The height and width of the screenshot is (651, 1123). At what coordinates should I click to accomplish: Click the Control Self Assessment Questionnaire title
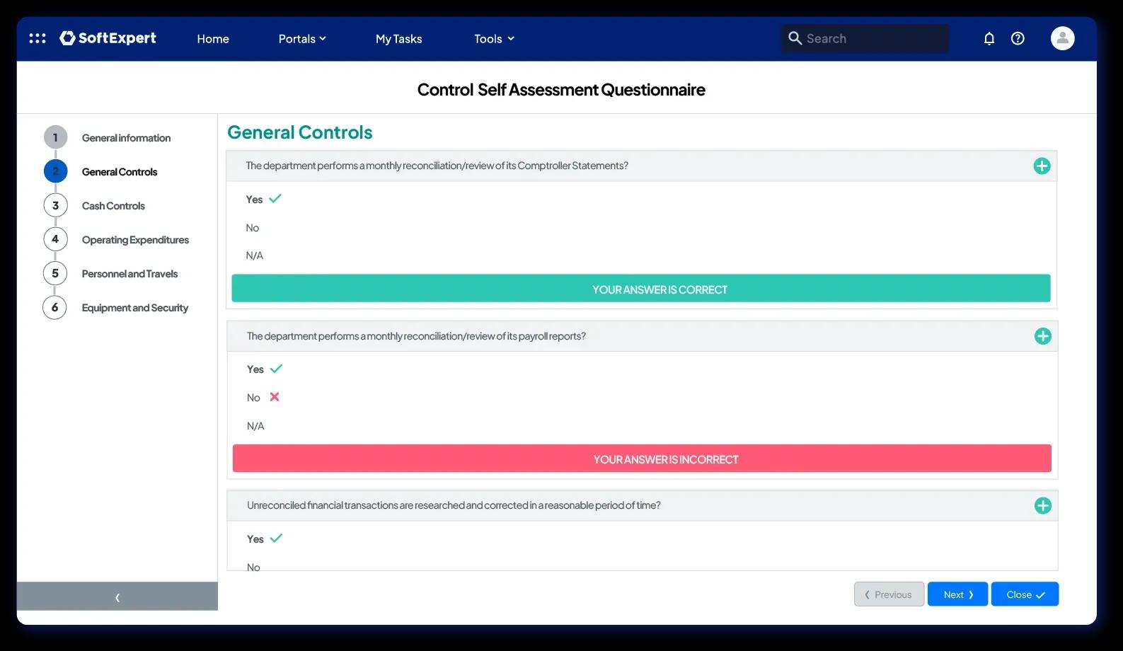coord(561,90)
